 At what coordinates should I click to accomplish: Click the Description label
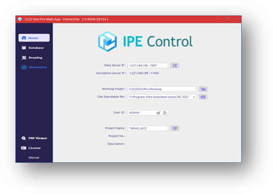117,144
